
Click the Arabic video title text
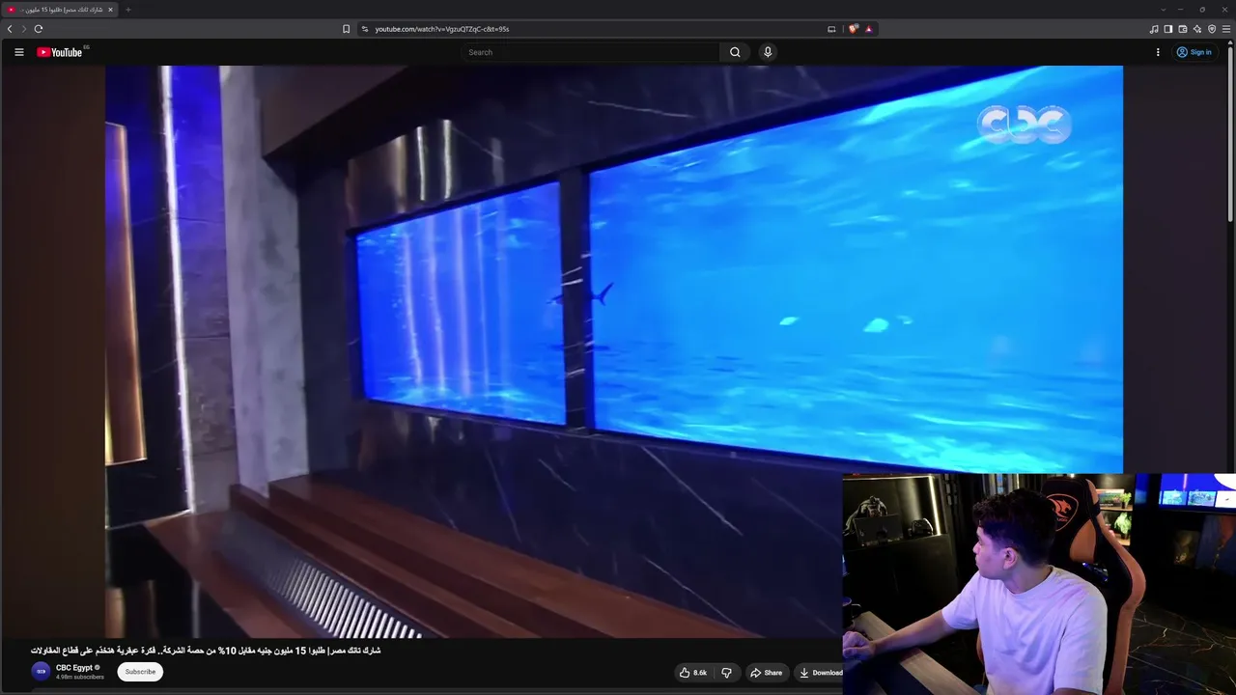click(206, 651)
